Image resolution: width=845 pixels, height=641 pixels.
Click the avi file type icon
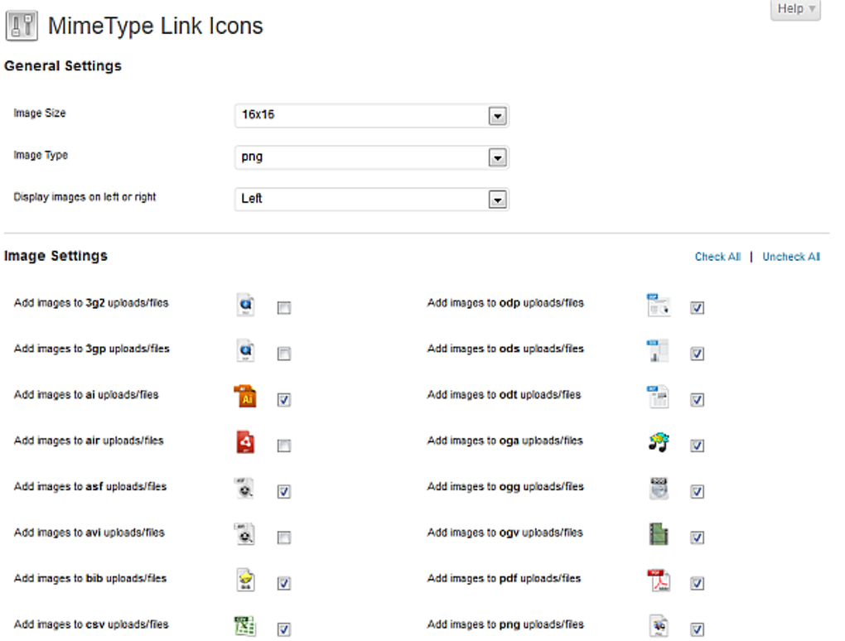(x=244, y=536)
